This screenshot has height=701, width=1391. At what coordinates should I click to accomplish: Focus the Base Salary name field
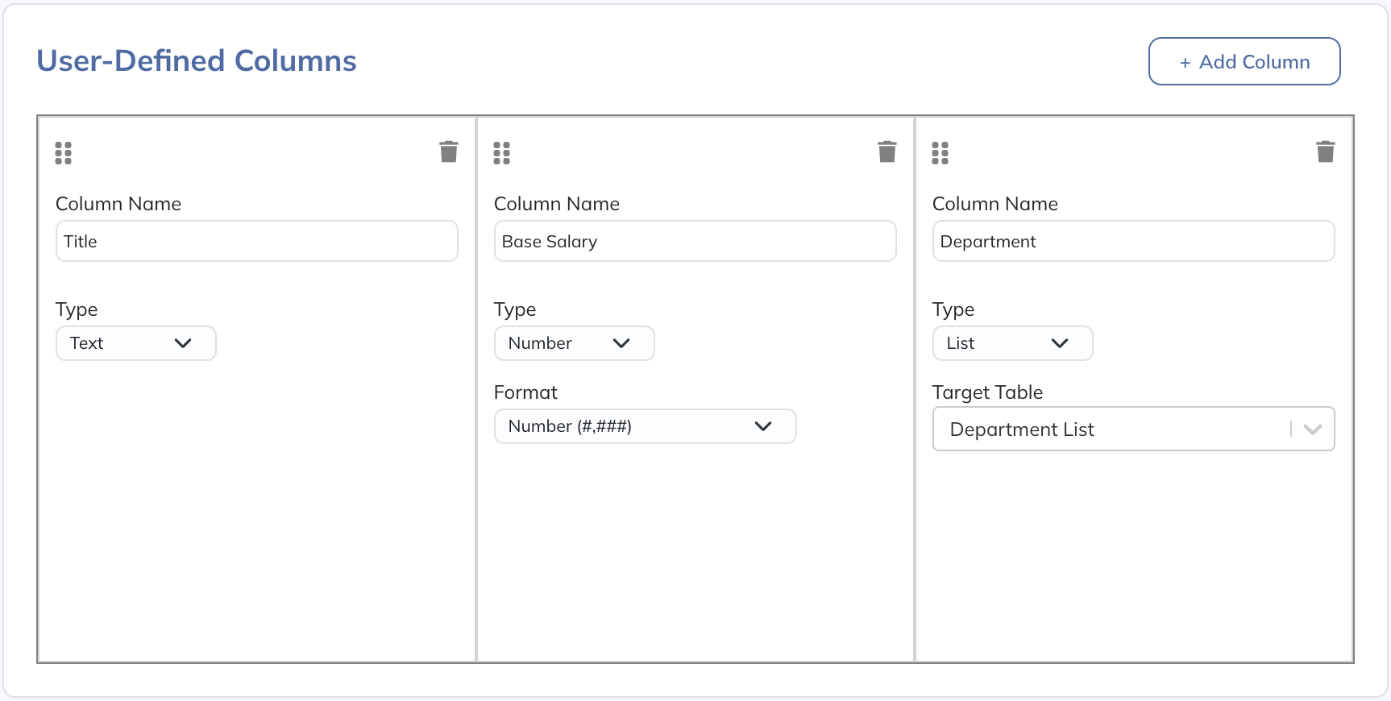coord(695,242)
